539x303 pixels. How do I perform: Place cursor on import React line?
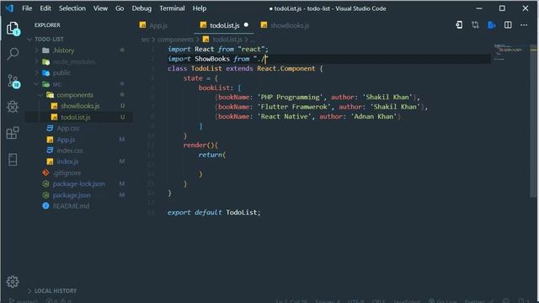pos(218,49)
